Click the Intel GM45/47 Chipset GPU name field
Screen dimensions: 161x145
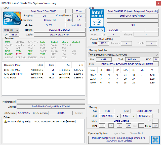(x=133, y=11)
